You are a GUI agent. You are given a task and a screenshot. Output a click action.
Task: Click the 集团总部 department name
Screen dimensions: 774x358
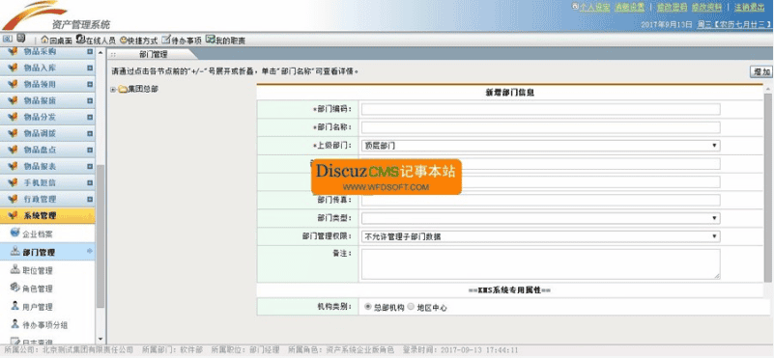pyautogui.click(x=143, y=89)
